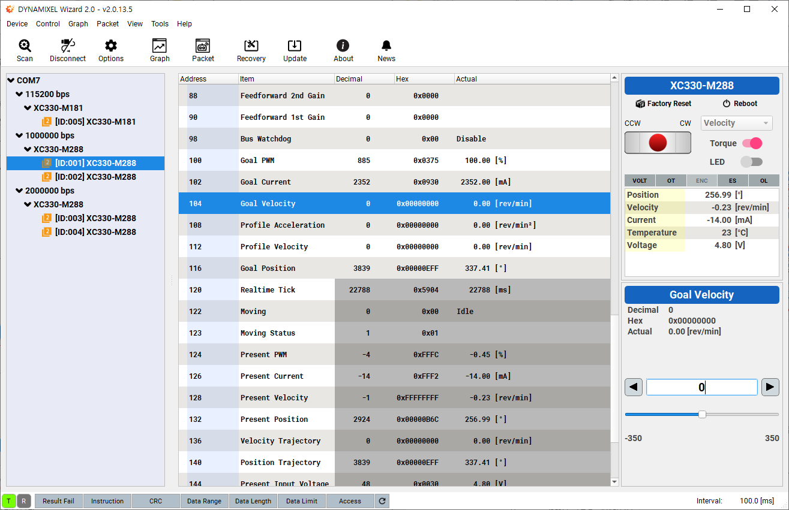Open the Tools menu
The width and height of the screenshot is (789, 510).
click(x=160, y=24)
